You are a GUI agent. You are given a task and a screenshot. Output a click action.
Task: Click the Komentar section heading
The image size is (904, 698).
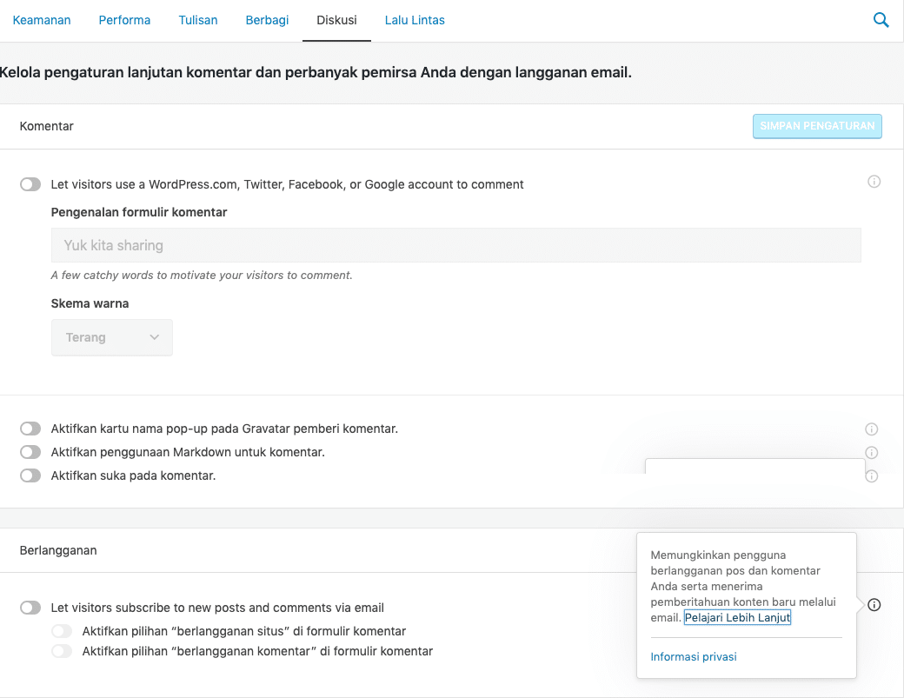[x=47, y=126]
